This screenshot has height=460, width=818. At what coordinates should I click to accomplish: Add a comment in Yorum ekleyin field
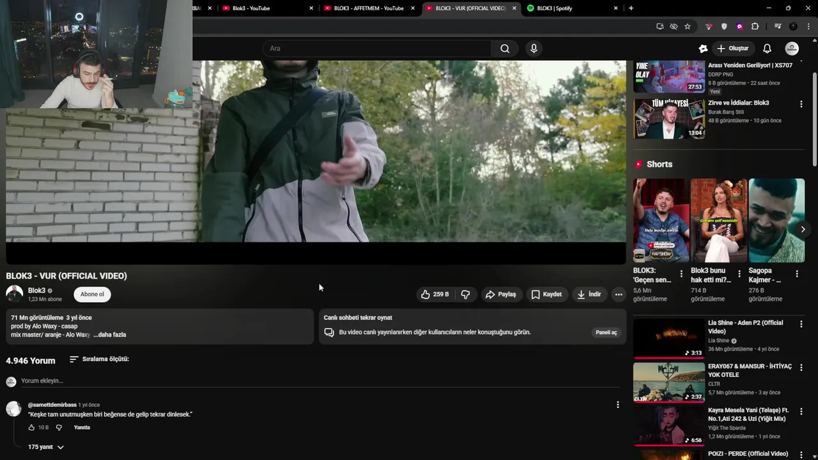[320, 381]
